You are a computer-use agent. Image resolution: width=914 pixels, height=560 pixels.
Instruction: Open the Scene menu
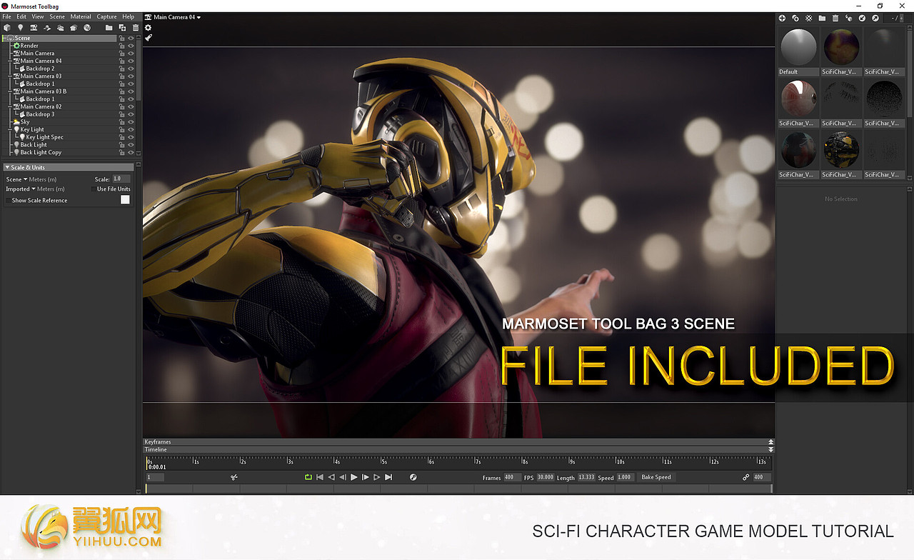coord(57,16)
